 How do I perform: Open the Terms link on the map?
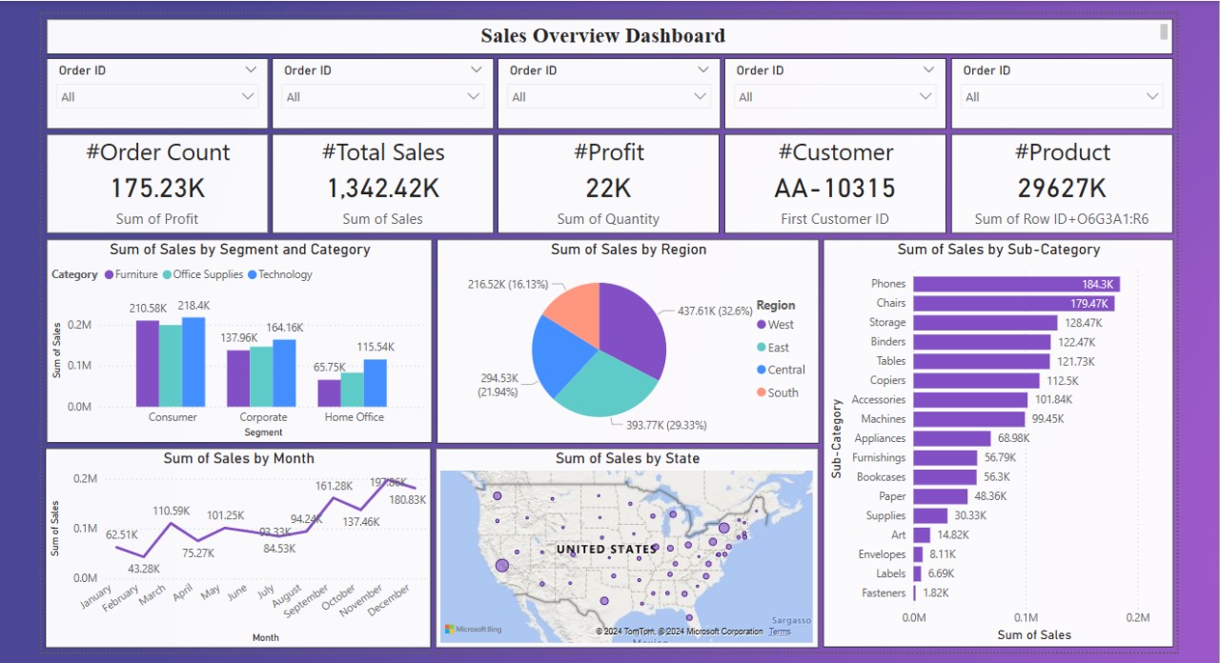click(x=780, y=631)
